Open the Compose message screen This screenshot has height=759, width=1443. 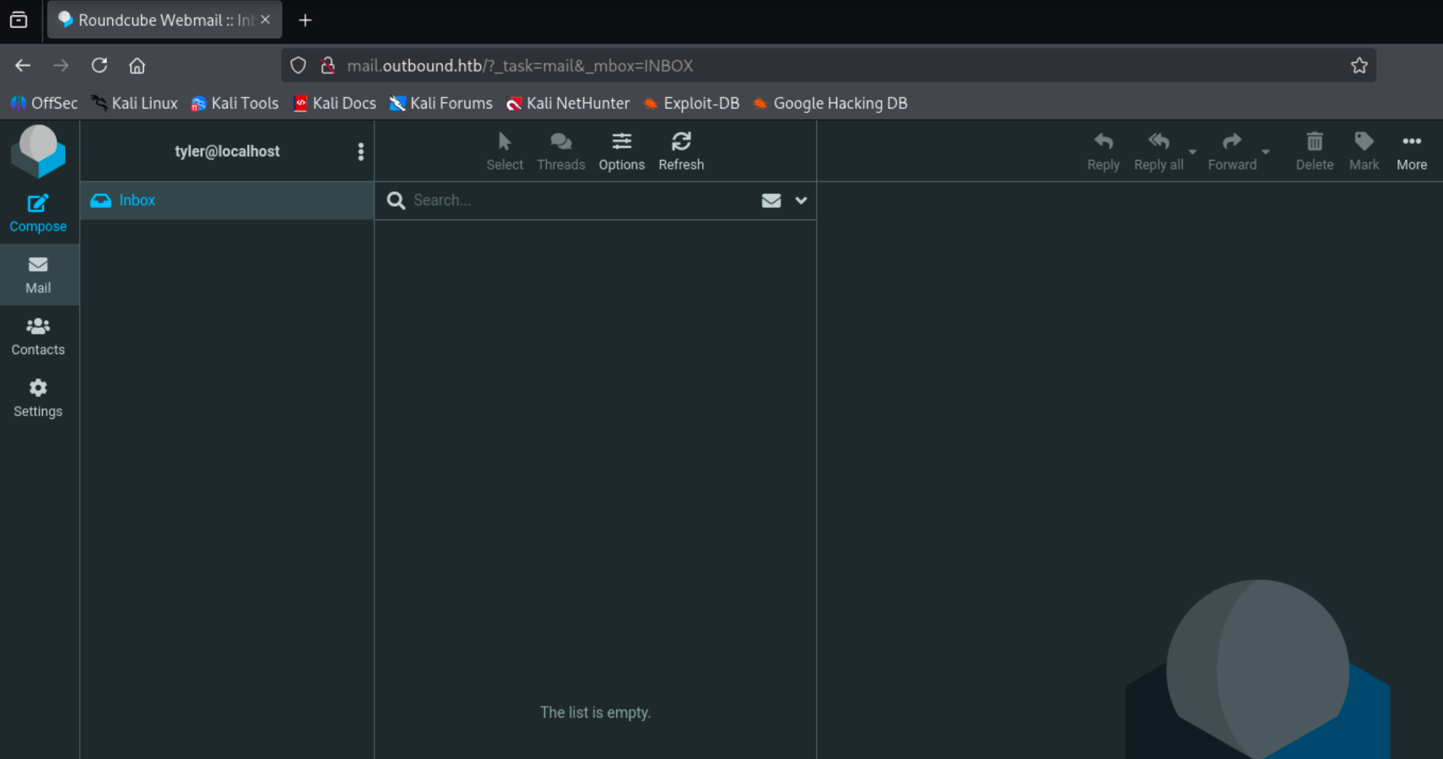pyautogui.click(x=38, y=212)
